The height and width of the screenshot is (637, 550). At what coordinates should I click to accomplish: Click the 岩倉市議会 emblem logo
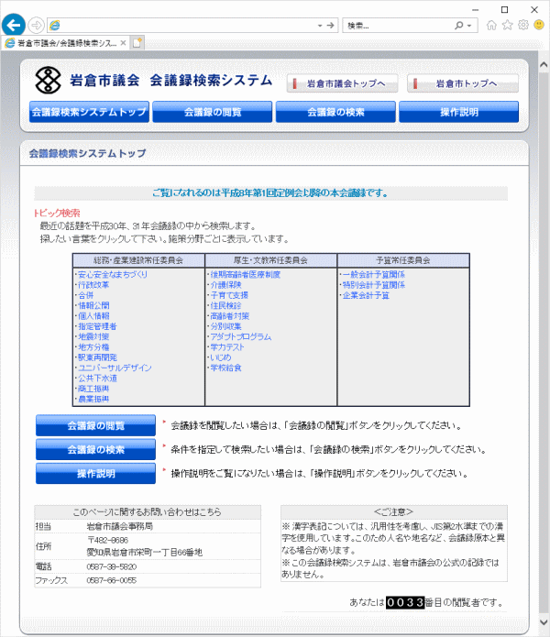pos(48,80)
